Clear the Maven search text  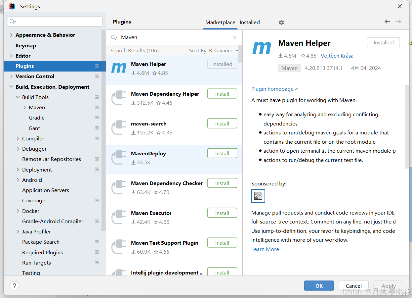tap(234, 37)
